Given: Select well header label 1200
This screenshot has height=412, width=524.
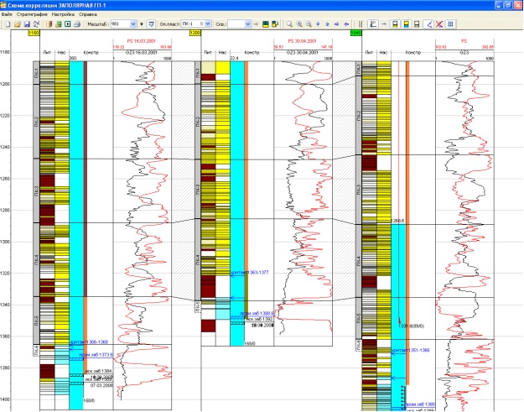Looking at the screenshot, I should click(x=195, y=33).
